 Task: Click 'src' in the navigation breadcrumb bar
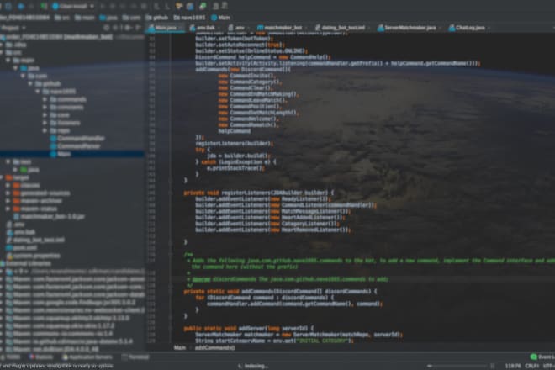click(61, 18)
